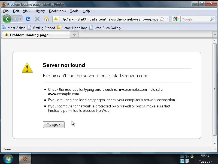The image size is (218, 164).
Task: Click the taskbar clock showing Tuesday
Action: click(x=205, y=159)
